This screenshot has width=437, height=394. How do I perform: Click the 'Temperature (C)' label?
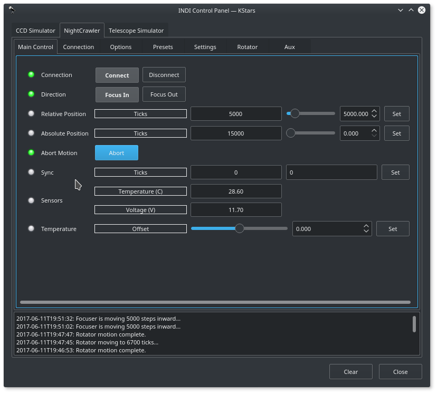(140, 191)
